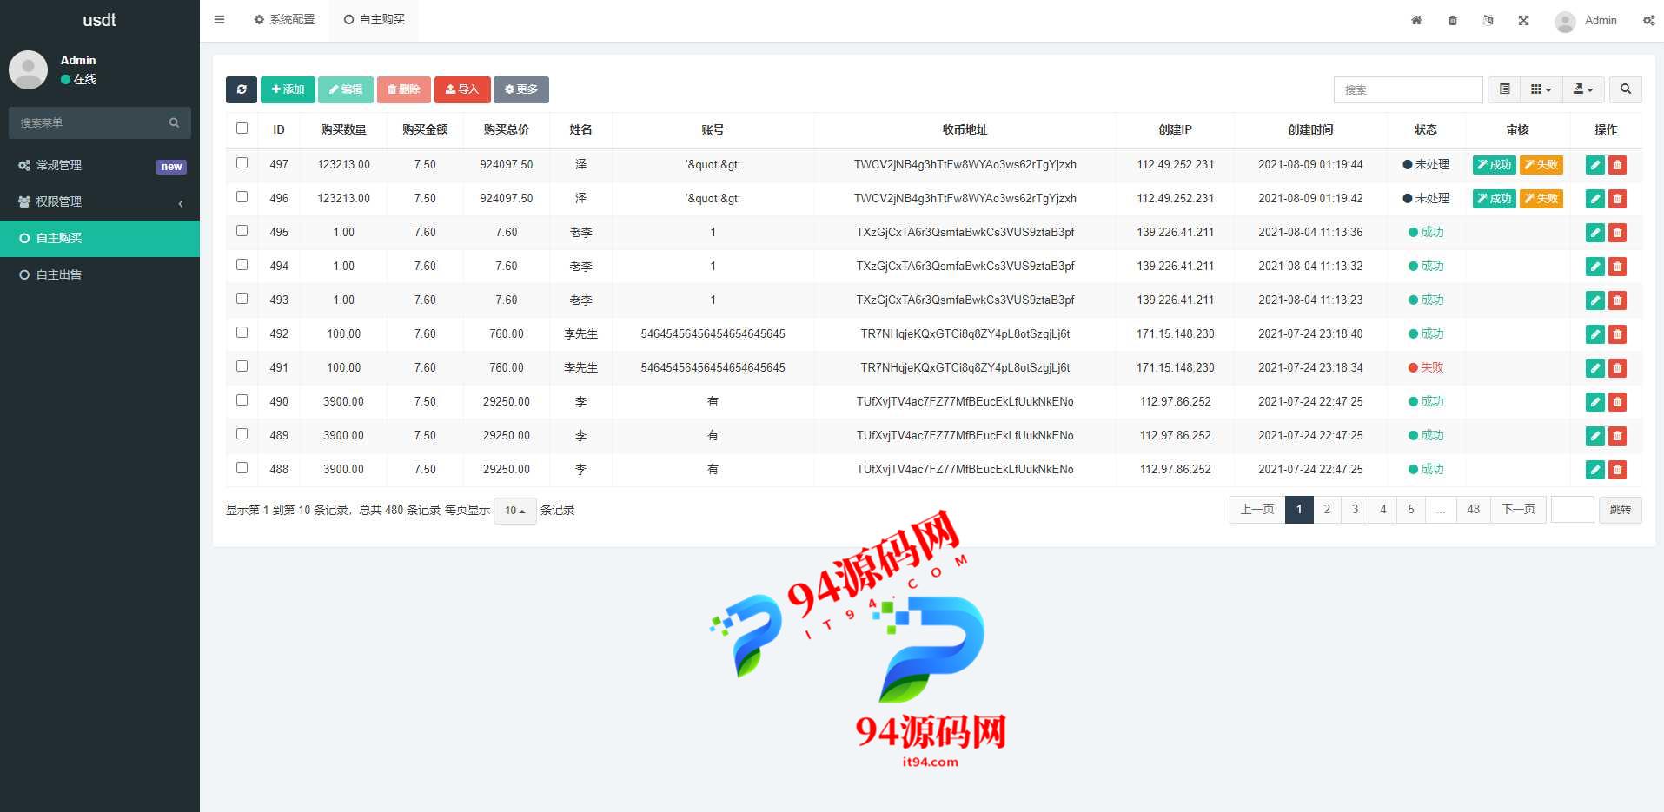The height and width of the screenshot is (812, 1664).
Task: Click the search magnifier button beside the export control
Action: [x=1626, y=89]
